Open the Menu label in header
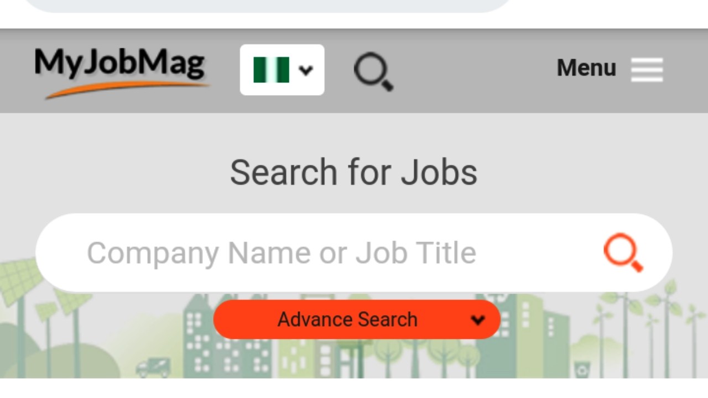 tap(586, 68)
